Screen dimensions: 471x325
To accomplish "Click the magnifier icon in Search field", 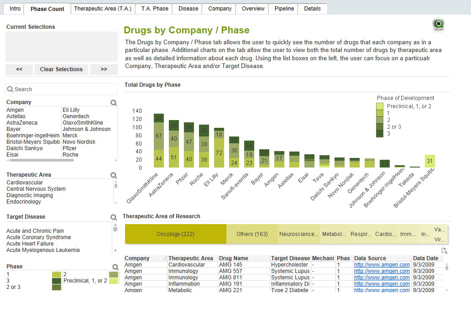I will coord(10,89).
